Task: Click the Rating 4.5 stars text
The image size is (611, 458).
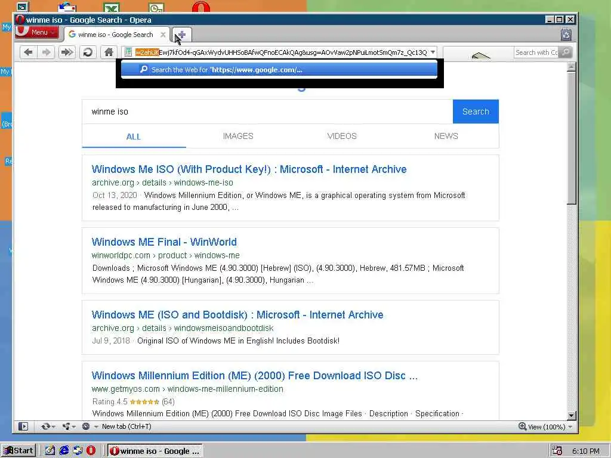Action: point(133,401)
